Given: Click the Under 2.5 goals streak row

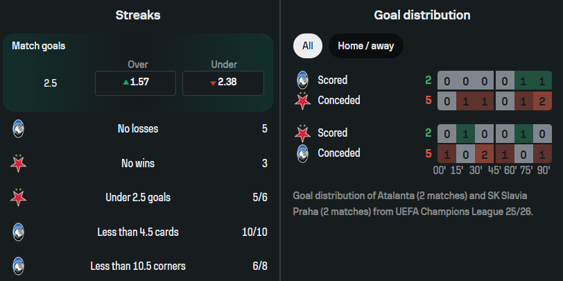Looking at the screenshot, I should (x=138, y=197).
